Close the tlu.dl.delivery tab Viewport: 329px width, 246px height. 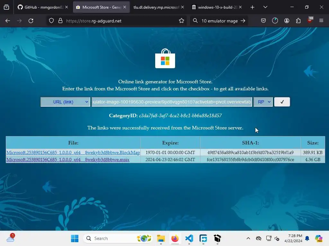pos(182,7)
